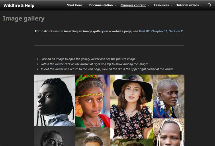215x146 pixels.
Task: Open the woman in black hat photo
Action: [x=132, y=106]
